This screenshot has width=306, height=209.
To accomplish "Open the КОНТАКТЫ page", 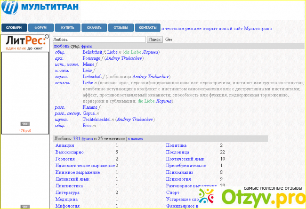I will pyautogui.click(x=147, y=28).
